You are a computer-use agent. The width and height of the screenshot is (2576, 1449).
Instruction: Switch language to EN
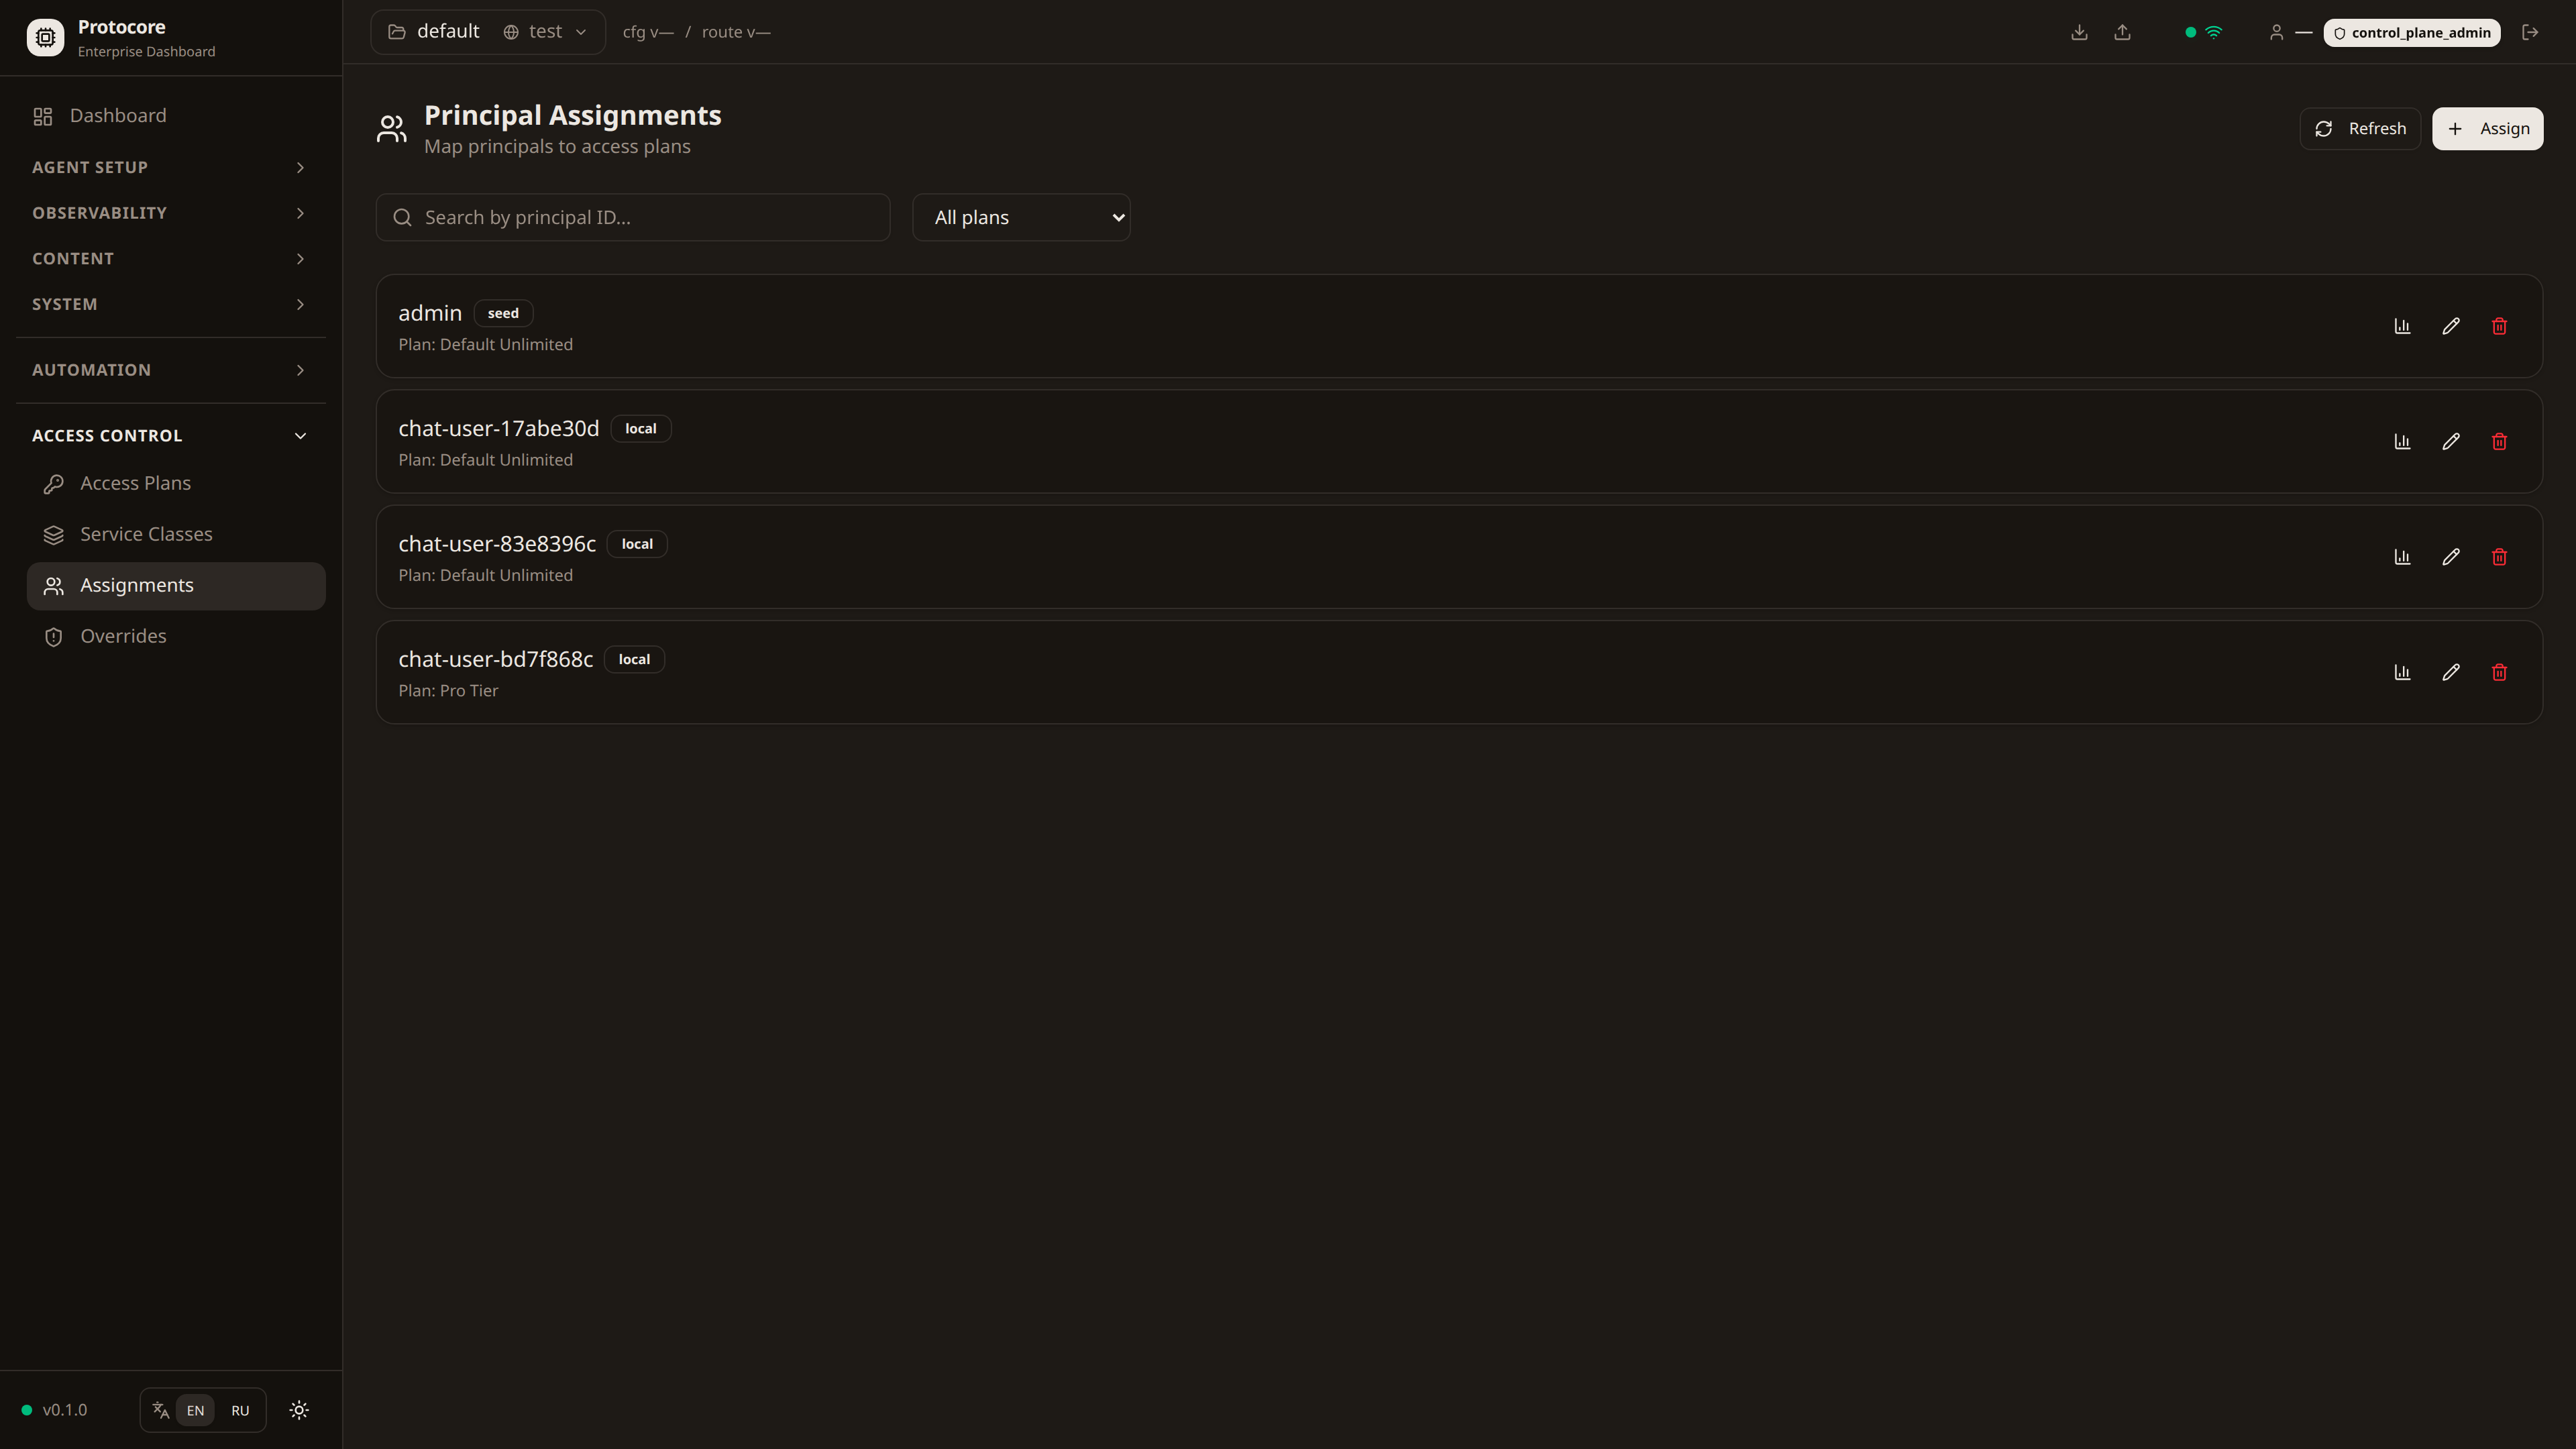[195, 1410]
